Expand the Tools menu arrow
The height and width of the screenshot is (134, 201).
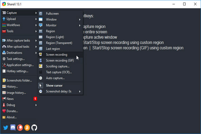pyautogui.click(x=36, y=31)
